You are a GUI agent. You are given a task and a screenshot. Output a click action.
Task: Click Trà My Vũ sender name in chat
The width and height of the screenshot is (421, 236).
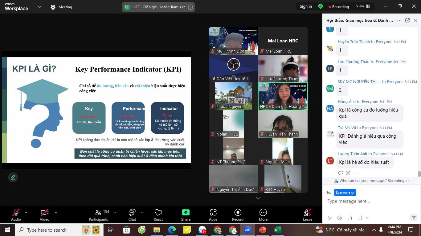tap(347, 128)
